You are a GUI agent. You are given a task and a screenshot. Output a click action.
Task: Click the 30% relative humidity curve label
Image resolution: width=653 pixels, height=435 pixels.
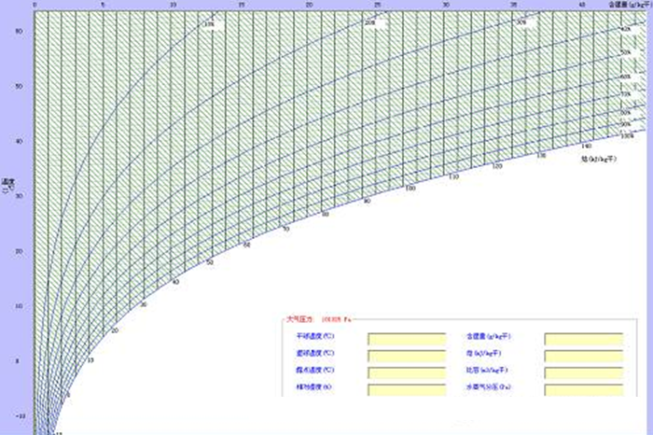pos(521,22)
